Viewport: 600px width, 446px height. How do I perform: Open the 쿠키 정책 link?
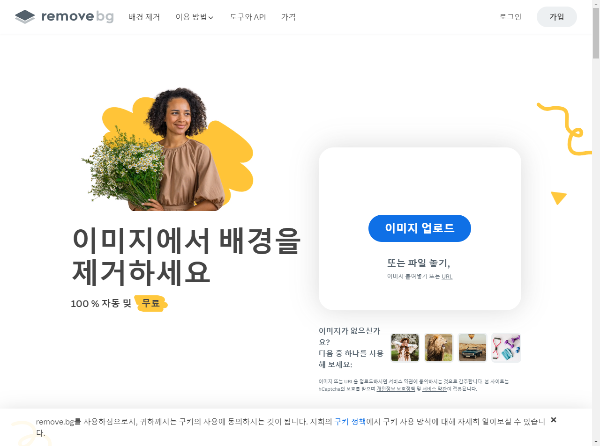pyautogui.click(x=350, y=422)
